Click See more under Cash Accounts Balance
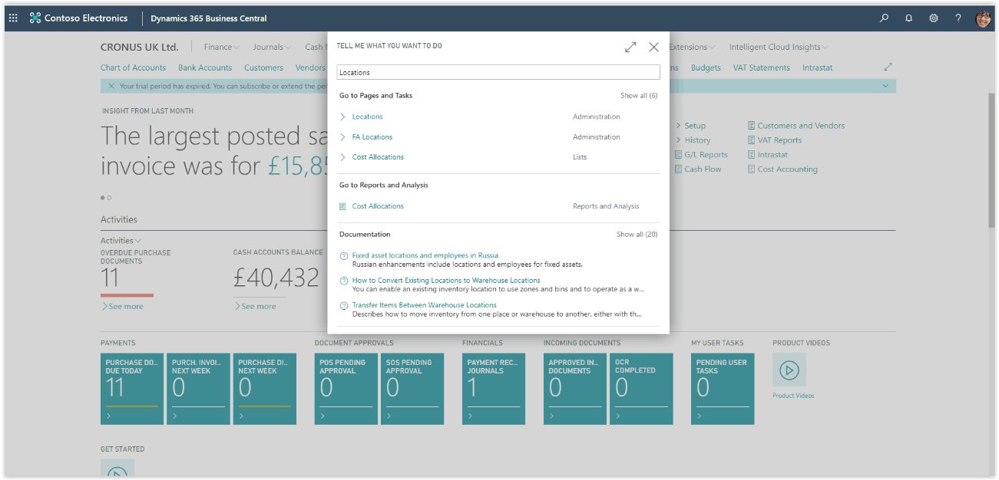Image resolution: width=999 pixels, height=480 pixels. tap(256, 307)
